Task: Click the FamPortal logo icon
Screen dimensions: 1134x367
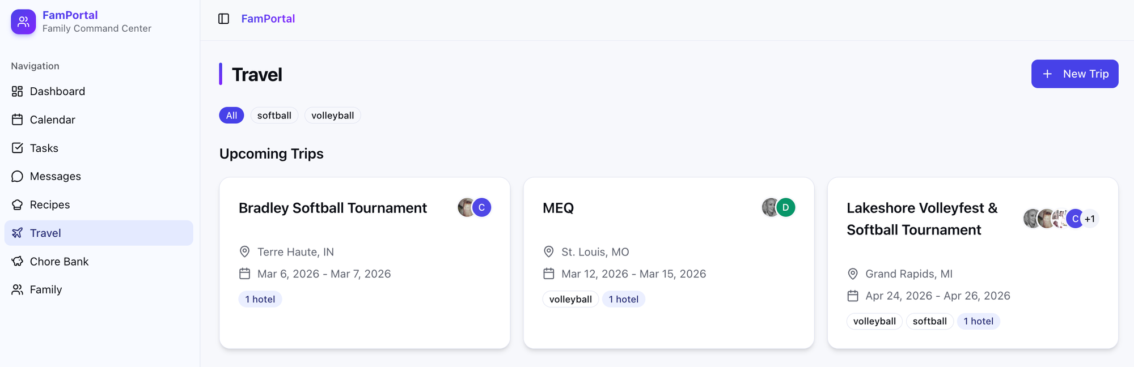Action: (x=23, y=22)
